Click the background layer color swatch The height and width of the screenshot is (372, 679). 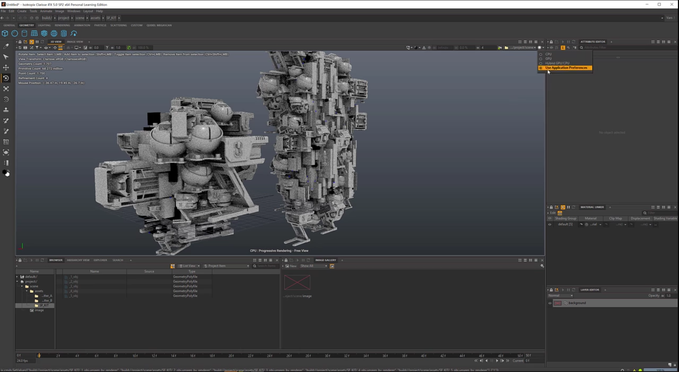558,303
